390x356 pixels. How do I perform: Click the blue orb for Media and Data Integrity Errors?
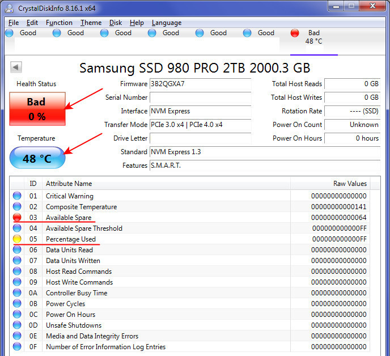pos(17,336)
